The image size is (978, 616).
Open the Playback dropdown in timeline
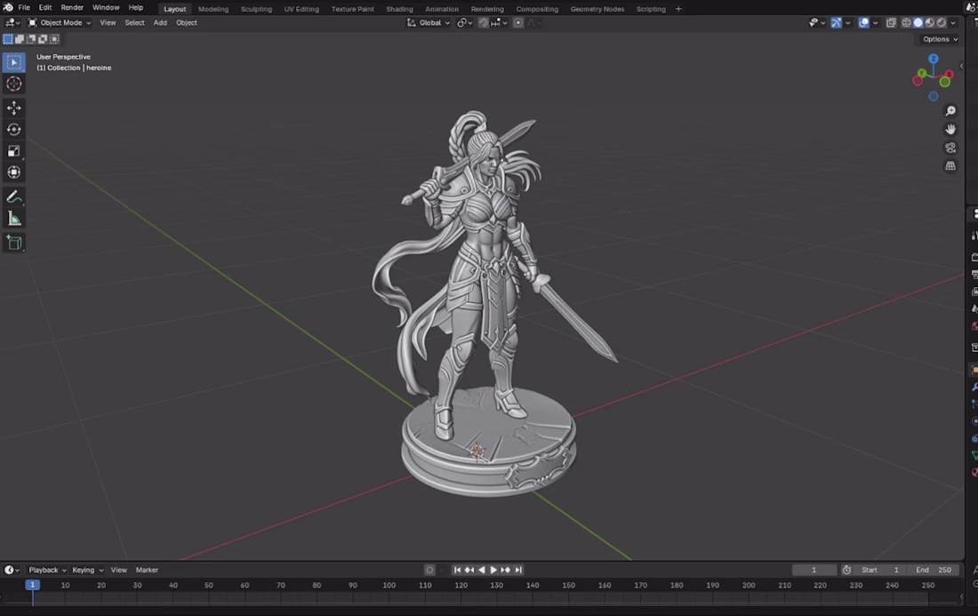tap(47, 570)
